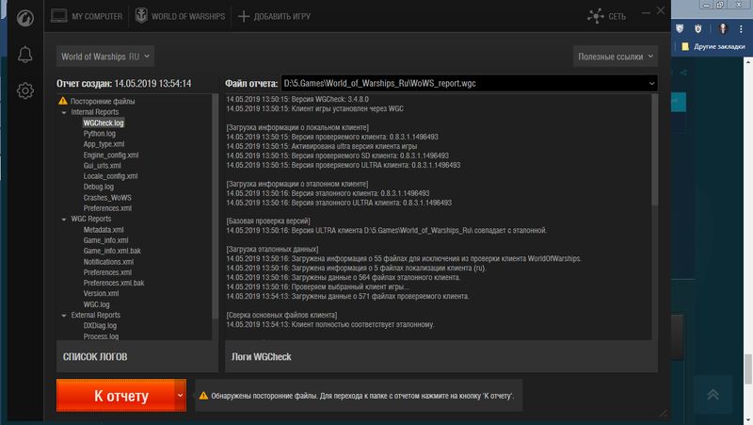Viewport: 753px width, 425px height.
Task: Open the browser three-dot menu
Action: tap(741, 29)
